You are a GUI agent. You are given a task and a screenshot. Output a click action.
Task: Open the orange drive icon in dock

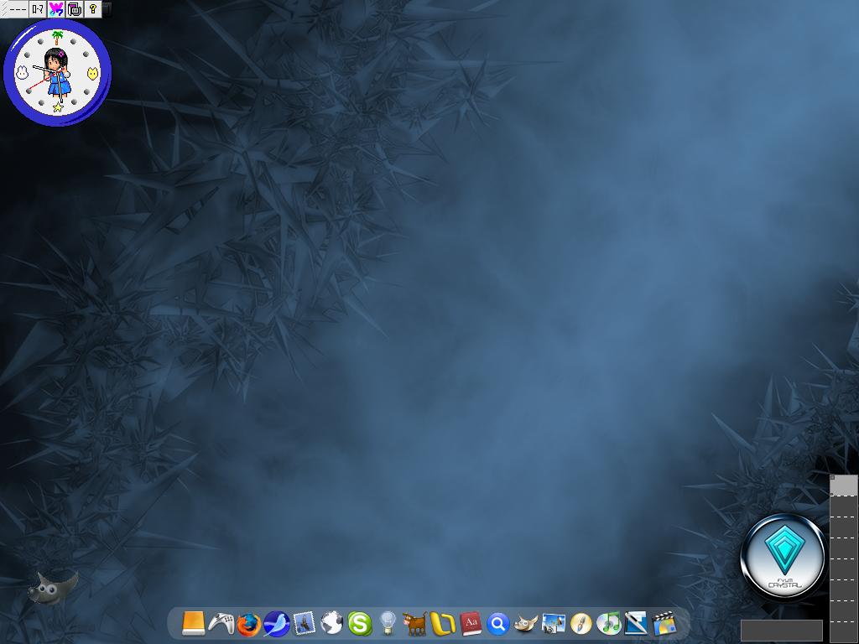[x=193, y=623]
